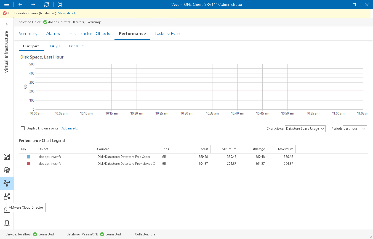
Task: Click the Refresh icon in the toolbar
Action: 46,4
